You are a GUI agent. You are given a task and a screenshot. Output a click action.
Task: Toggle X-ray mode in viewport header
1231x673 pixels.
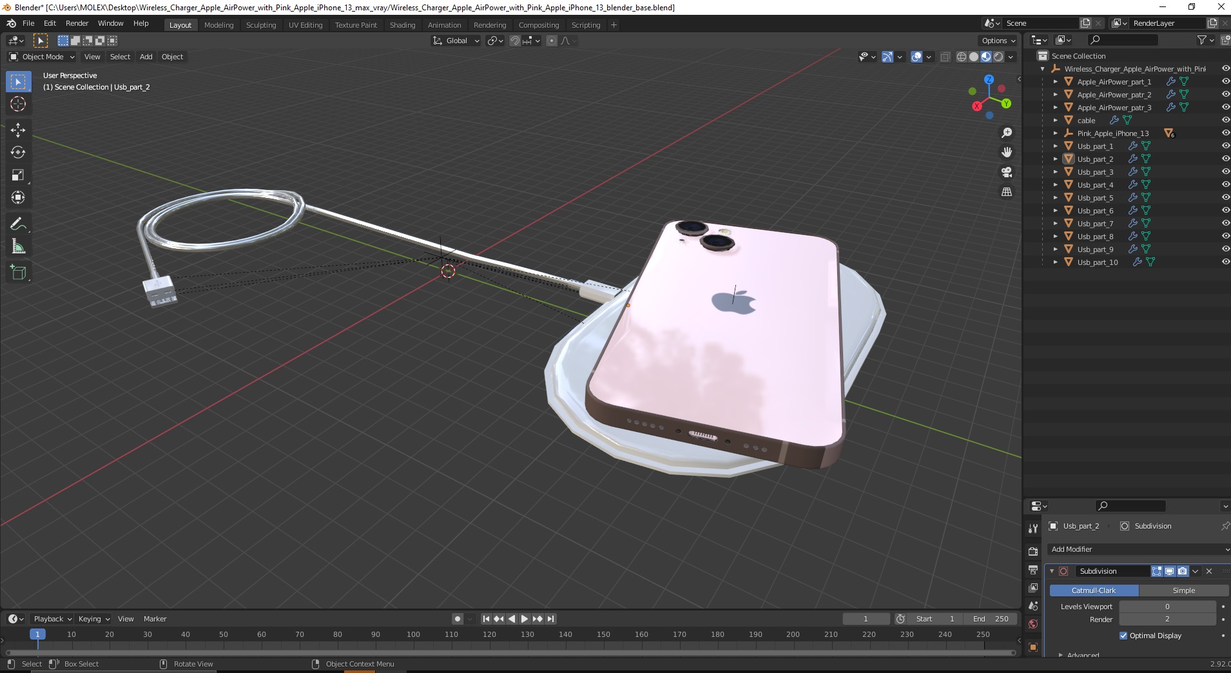point(945,57)
